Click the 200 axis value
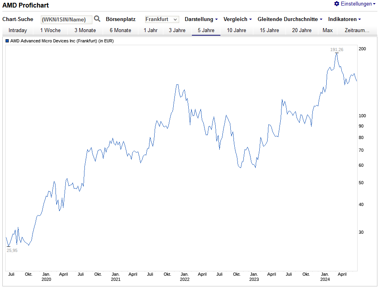 click(362, 49)
